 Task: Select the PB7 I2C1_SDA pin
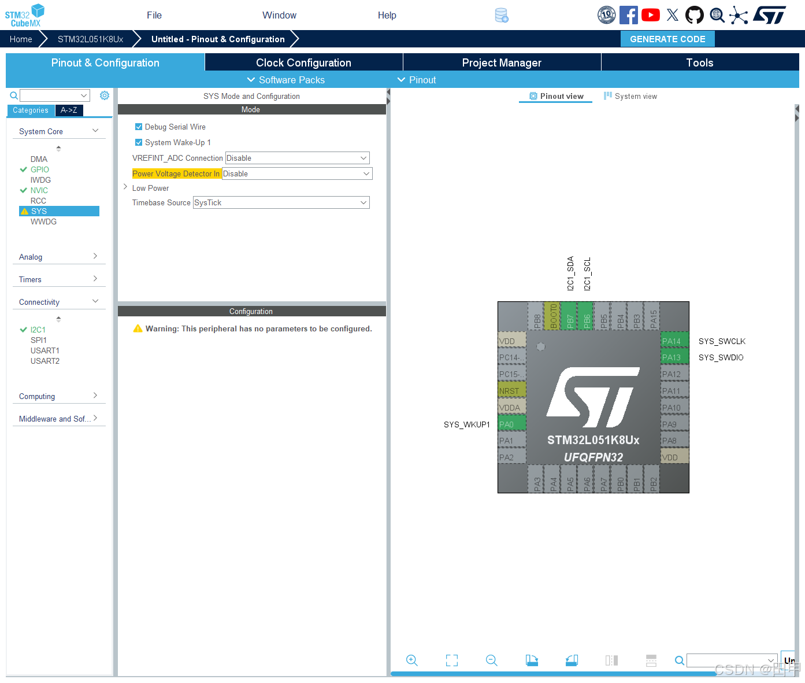coord(569,316)
